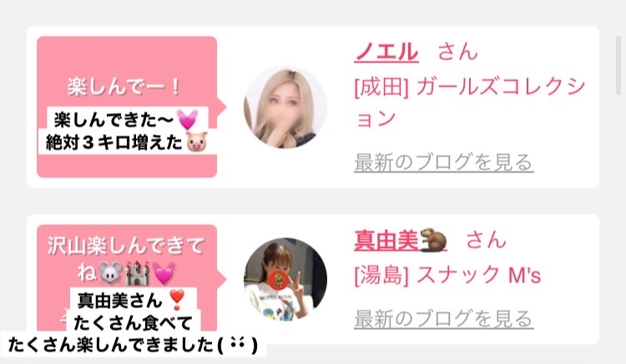Screen dimensions: 626x364
Task: Click 真由美's round profile photo
Action: pyautogui.click(x=285, y=279)
